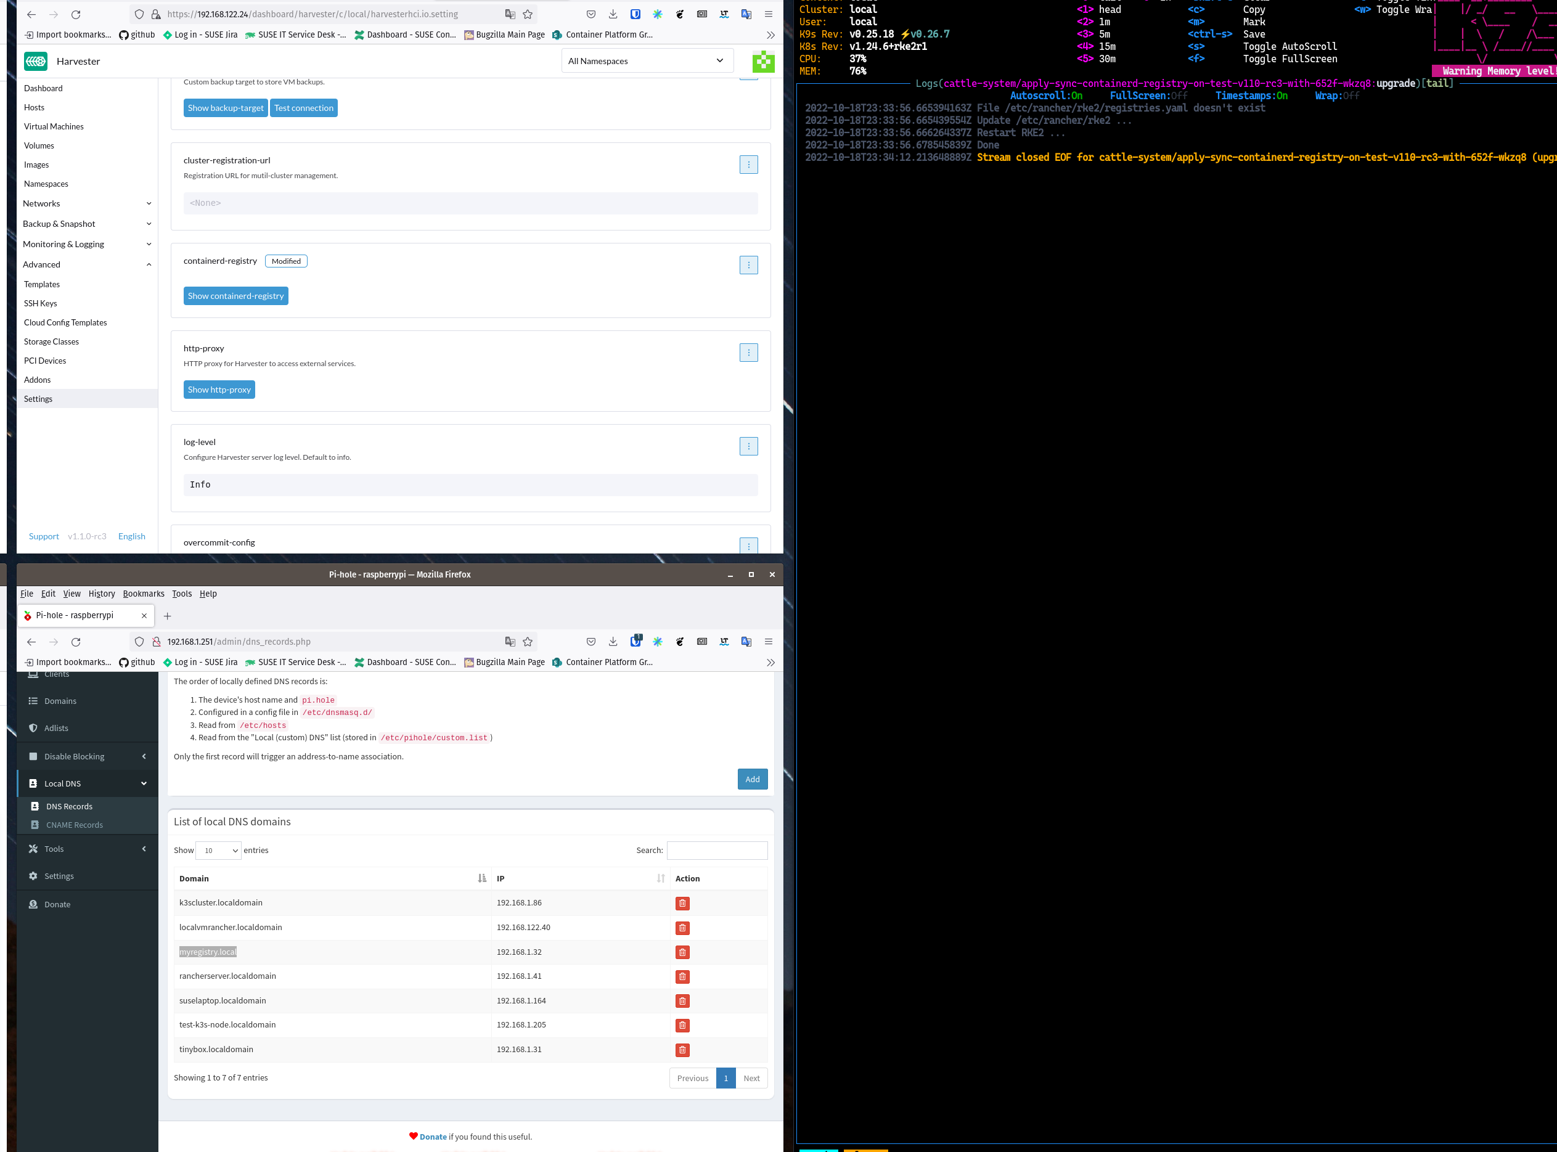Screen dimensions: 1557x1152
Task: Click the Harvester logo icon
Action: 35,62
